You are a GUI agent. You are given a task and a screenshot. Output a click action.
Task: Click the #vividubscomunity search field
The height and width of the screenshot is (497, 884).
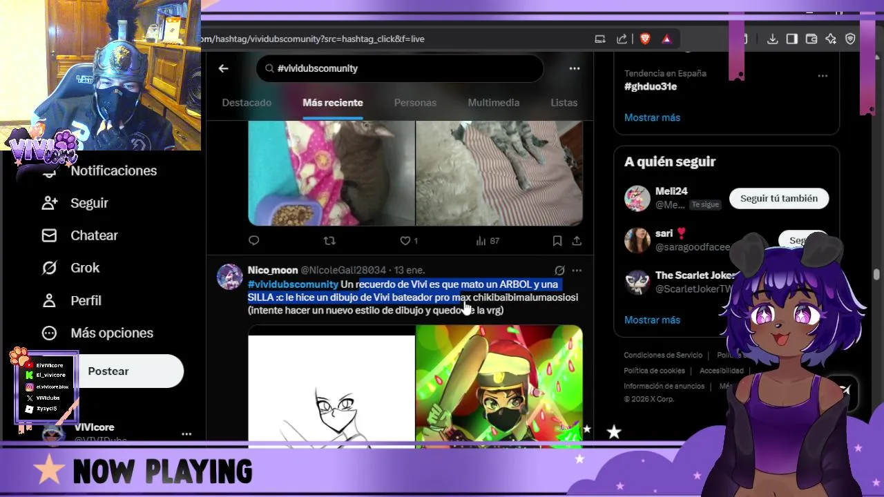[400, 68]
